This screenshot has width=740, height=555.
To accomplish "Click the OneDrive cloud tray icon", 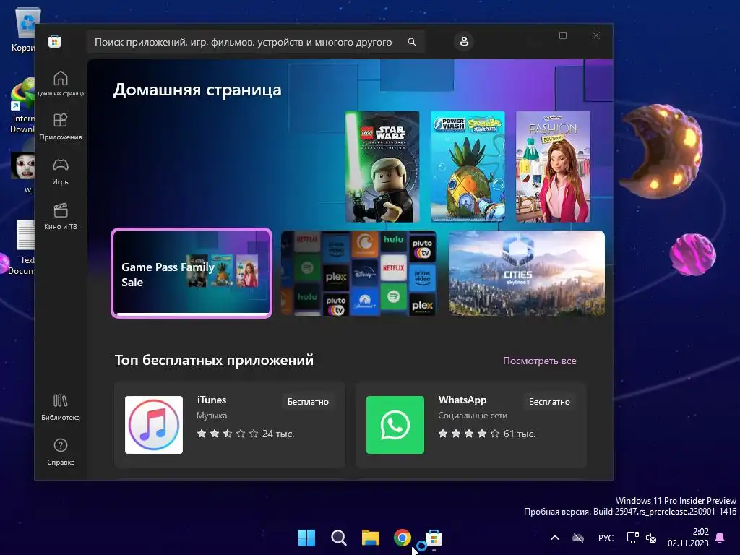I will click(578, 538).
